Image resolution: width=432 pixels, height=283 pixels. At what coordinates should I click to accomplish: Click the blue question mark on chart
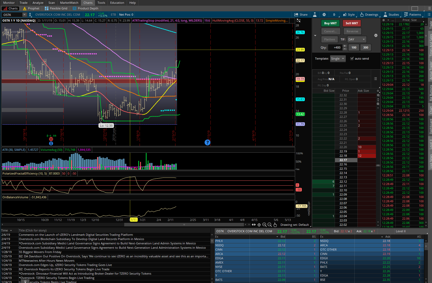207,142
